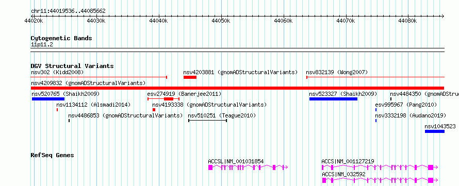
Task: Click the 44040k ruler tick label
Action: point(159,21)
